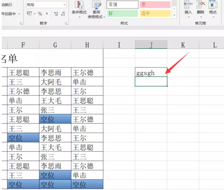Click the 插入 cells icon
This screenshot has width=224, height=190.
[x=188, y=5]
